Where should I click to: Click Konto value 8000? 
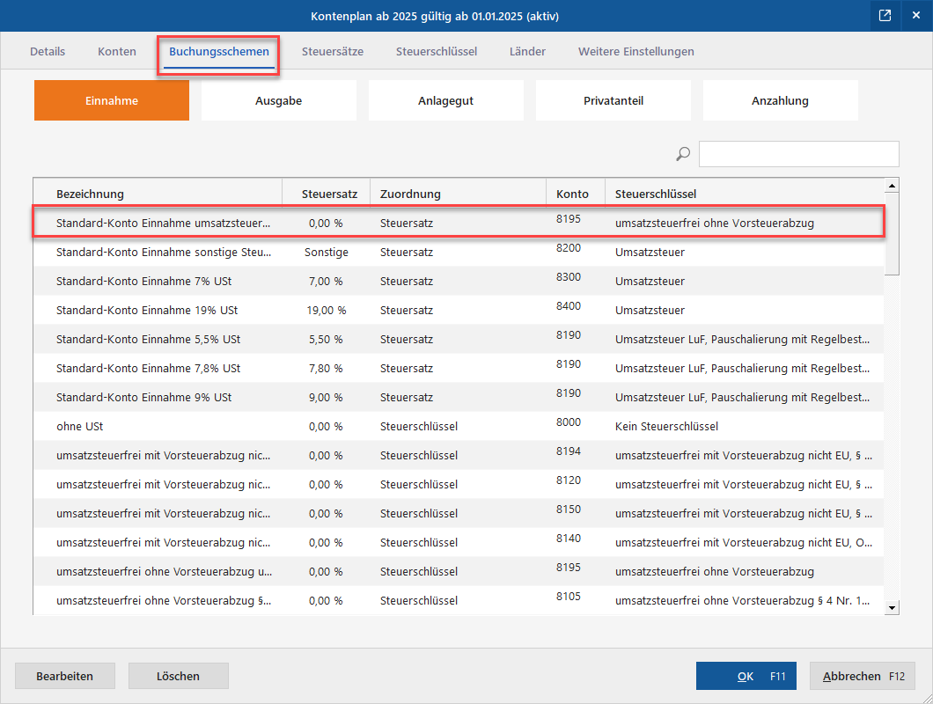pos(569,422)
